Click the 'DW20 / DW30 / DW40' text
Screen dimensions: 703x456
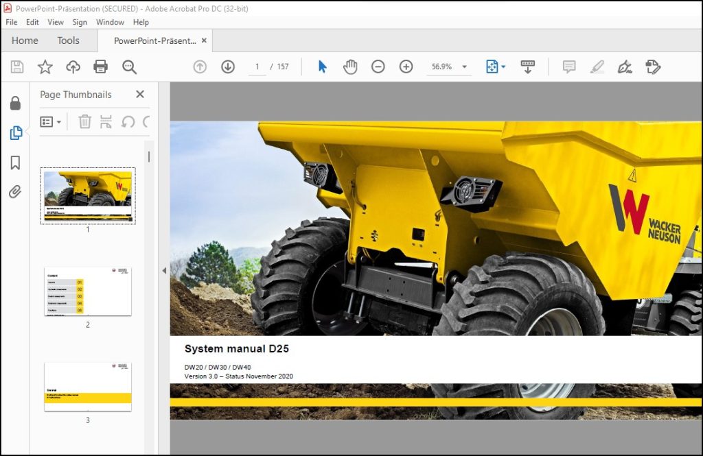[218, 367]
